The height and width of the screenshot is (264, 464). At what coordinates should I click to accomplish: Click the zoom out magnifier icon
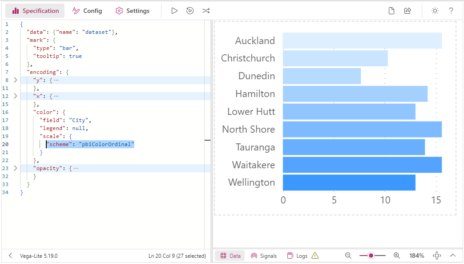point(348,256)
